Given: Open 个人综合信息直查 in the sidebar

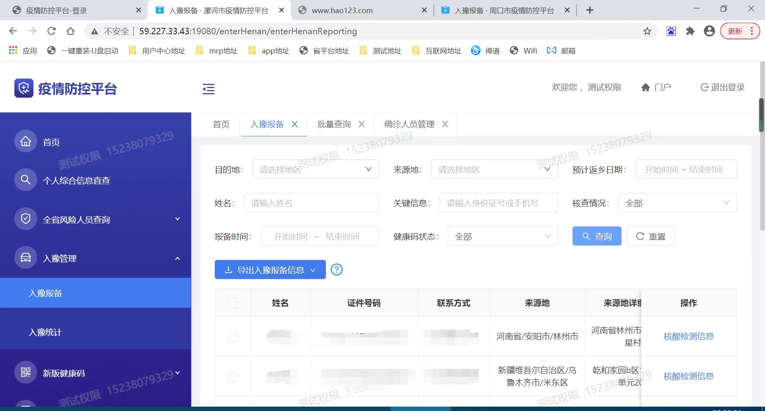Looking at the screenshot, I should point(96,180).
